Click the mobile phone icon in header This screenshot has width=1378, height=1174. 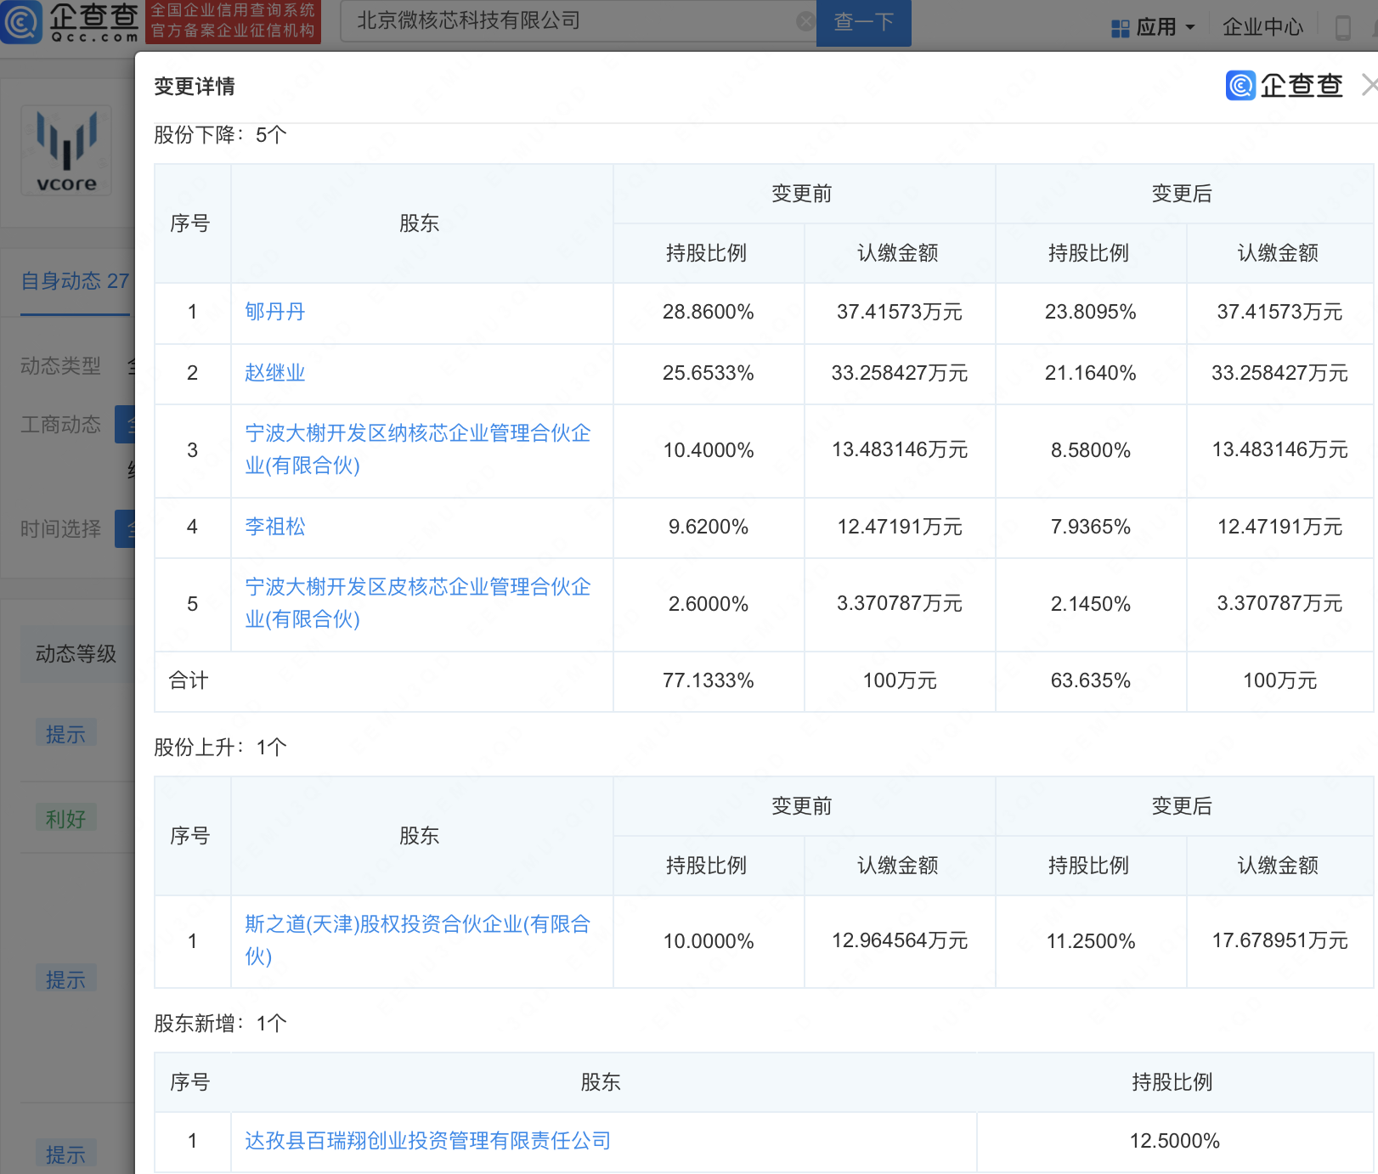pyautogui.click(x=1343, y=28)
